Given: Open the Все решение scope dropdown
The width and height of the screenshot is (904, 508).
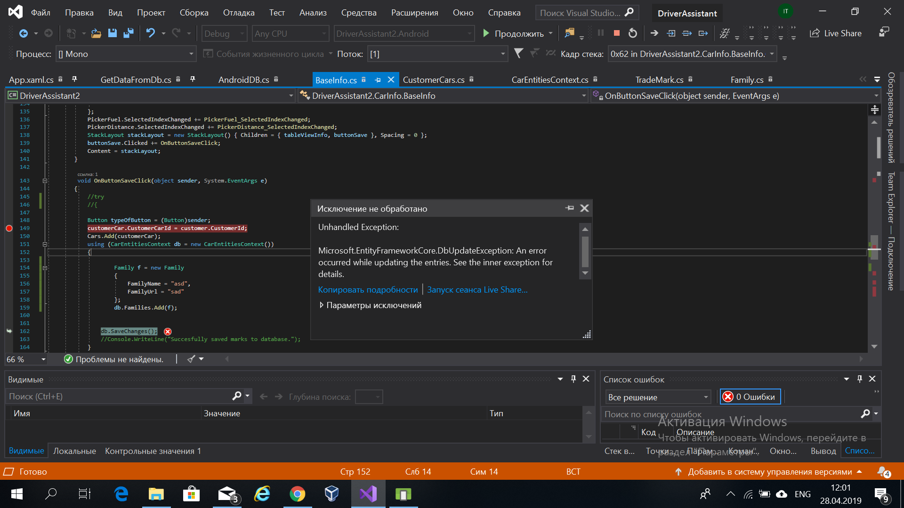Looking at the screenshot, I should tap(658, 397).
